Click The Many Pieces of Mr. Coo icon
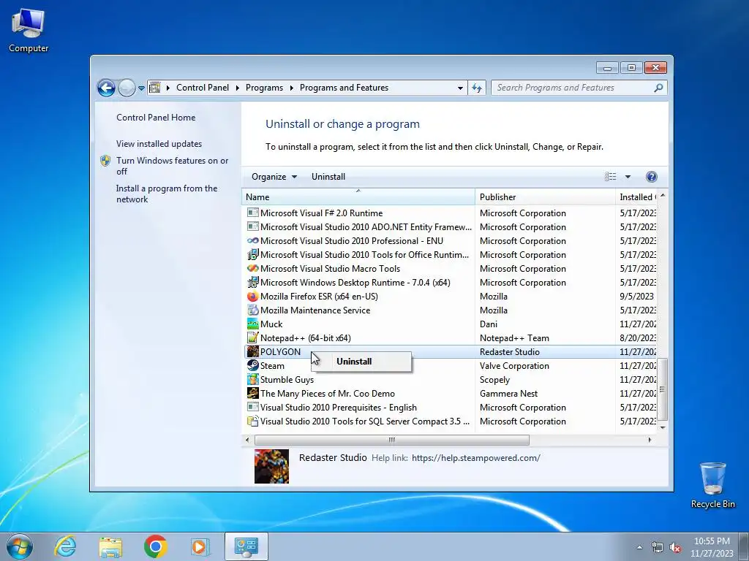The height and width of the screenshot is (561, 749). click(x=252, y=394)
